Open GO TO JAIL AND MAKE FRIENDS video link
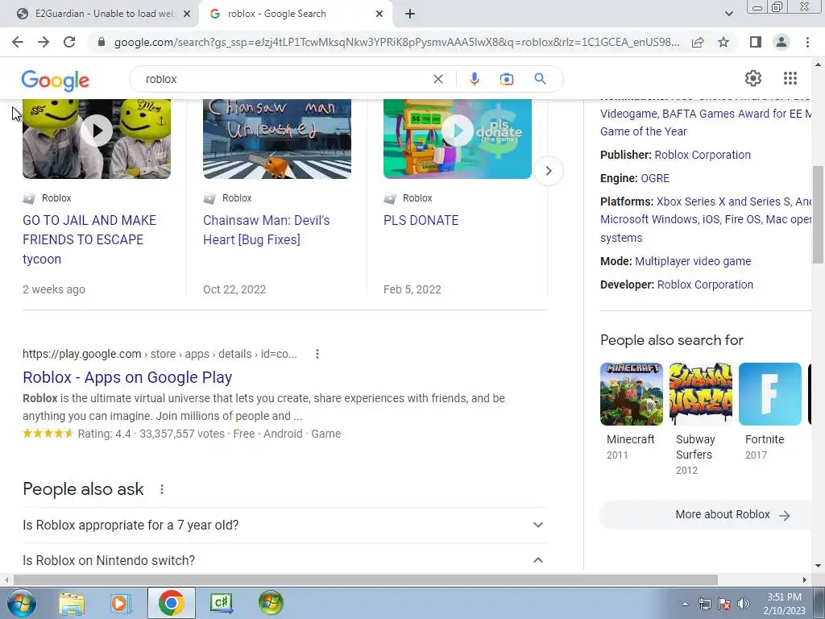Viewport: 825px width, 619px height. click(89, 239)
